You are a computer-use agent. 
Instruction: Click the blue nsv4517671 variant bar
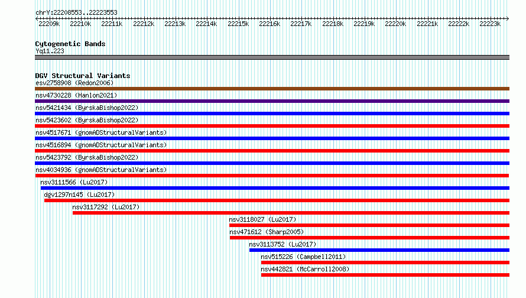click(x=272, y=138)
